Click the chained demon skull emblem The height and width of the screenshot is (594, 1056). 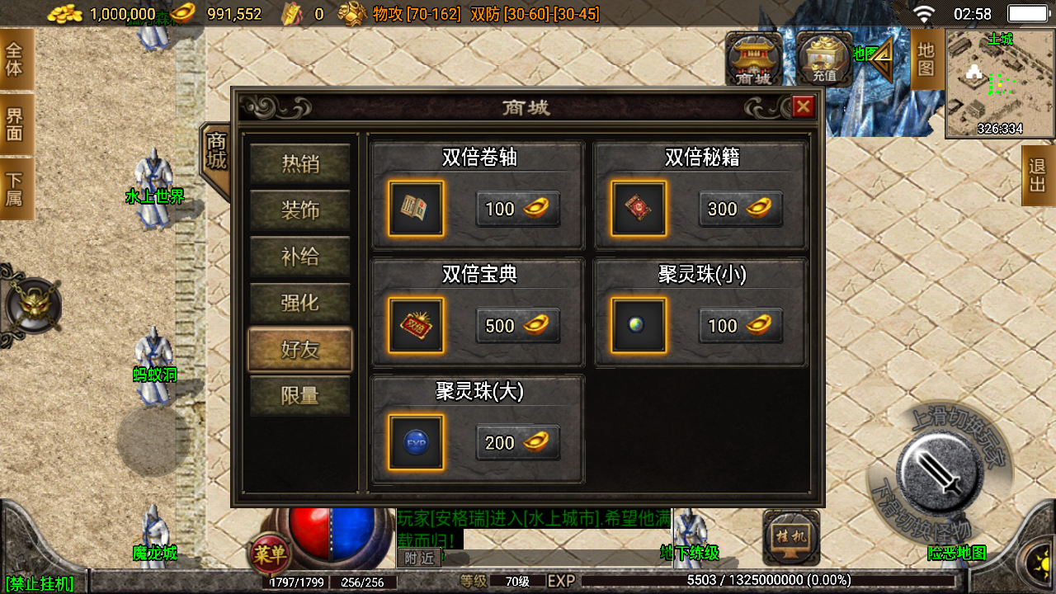[33, 307]
